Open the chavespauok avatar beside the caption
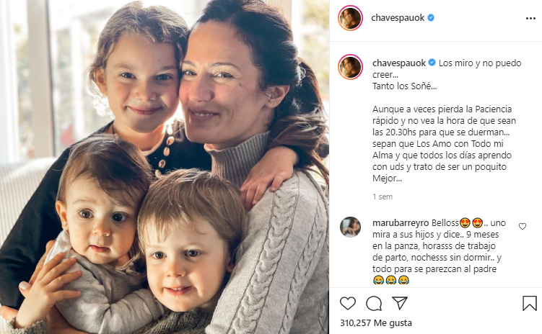The height and width of the screenshot is (334, 542). coord(350,67)
